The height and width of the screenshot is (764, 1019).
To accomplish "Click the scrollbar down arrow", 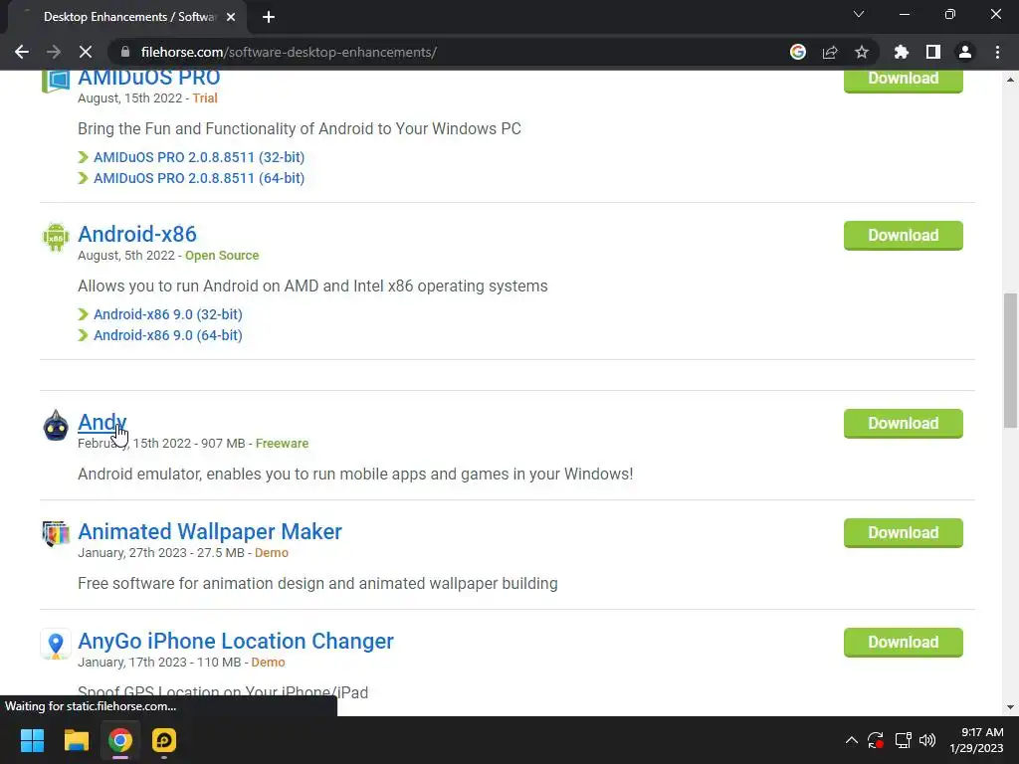I will pyautogui.click(x=1010, y=707).
